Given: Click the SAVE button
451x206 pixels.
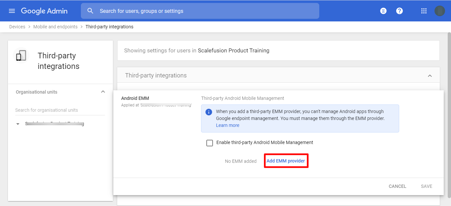Looking at the screenshot, I should pos(427,186).
